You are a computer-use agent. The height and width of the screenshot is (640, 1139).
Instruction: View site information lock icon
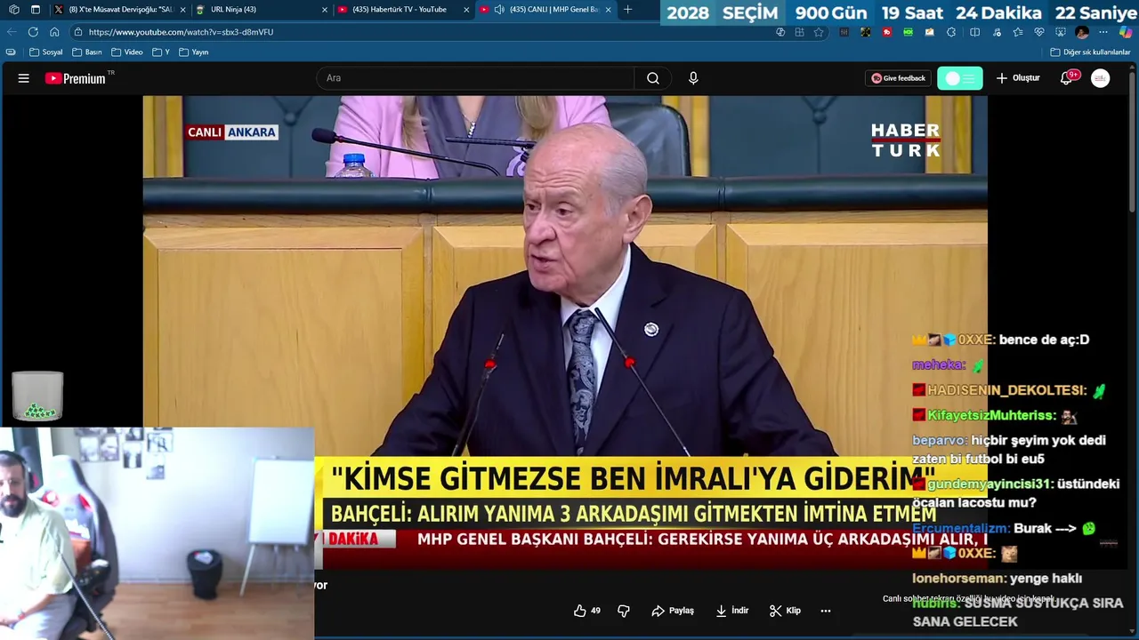(78, 32)
